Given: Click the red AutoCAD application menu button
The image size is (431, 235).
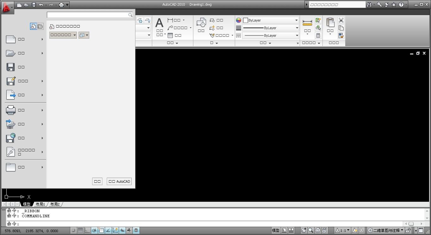Looking at the screenshot, I should coord(7,7).
